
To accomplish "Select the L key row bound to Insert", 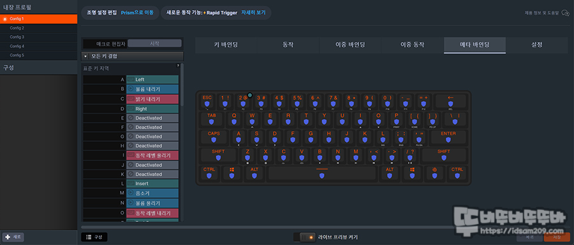I will (x=131, y=183).
